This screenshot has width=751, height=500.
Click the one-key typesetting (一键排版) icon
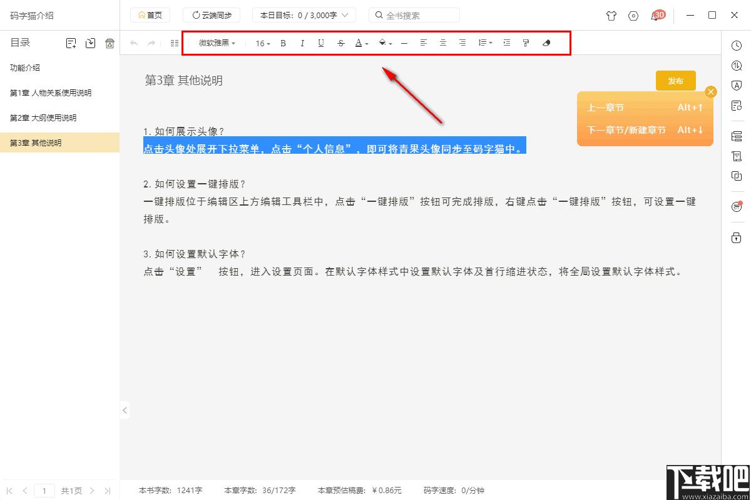click(x=175, y=43)
